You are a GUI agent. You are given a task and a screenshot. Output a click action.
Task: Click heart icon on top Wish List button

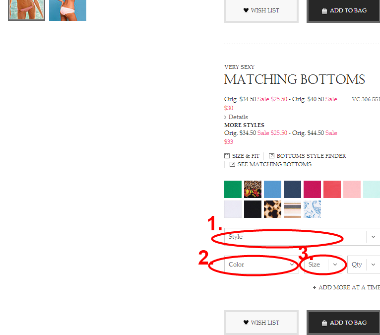246,10
